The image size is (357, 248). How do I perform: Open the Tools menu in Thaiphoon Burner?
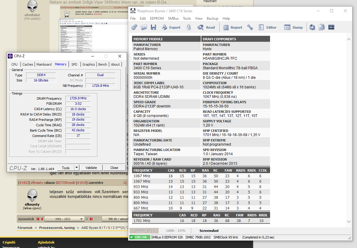pyautogui.click(x=187, y=19)
